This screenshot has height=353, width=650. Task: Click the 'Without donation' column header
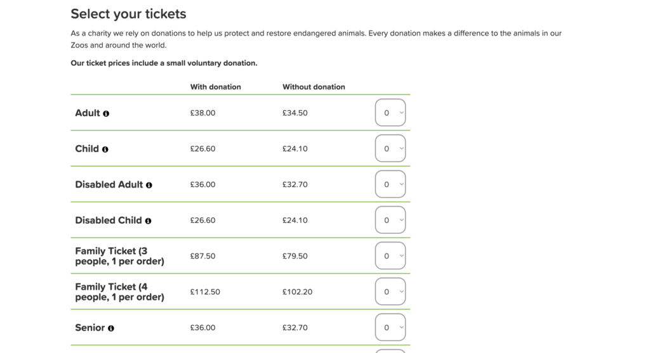tap(314, 87)
